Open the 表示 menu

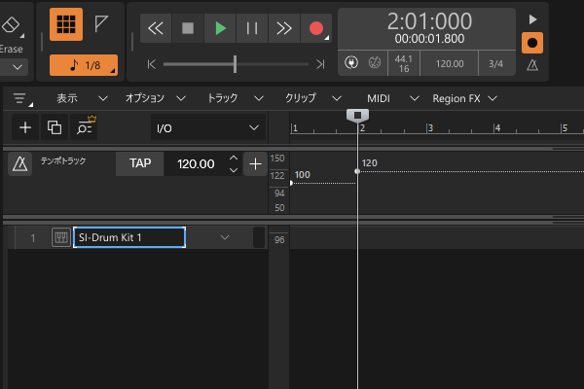point(67,98)
